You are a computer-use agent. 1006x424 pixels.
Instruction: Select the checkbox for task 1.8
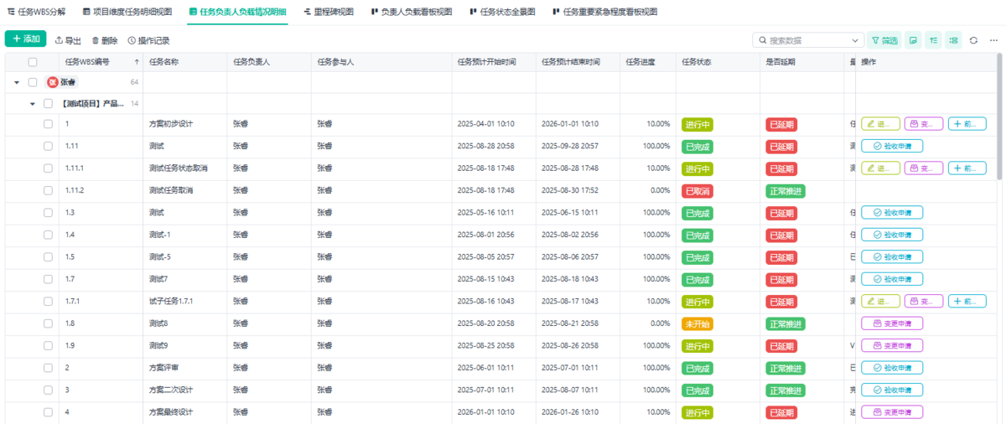pos(49,323)
